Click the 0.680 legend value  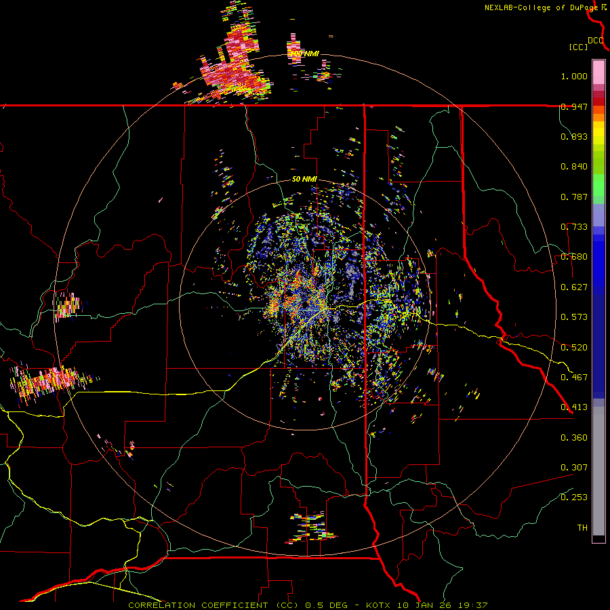(574, 257)
